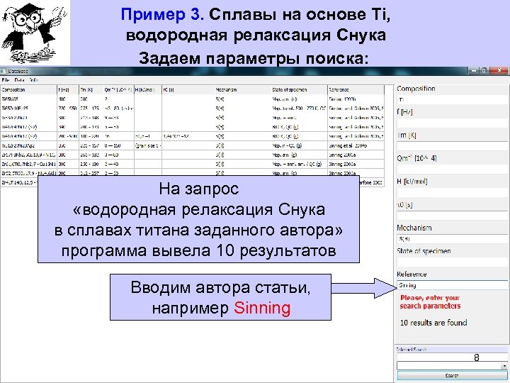
Task: Click the red 'Please, enter your search parameters' message
Action: click(430, 302)
